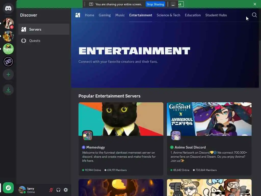Click Memeology server avatar icon
The width and height of the screenshot is (261, 196).
(x=88, y=136)
